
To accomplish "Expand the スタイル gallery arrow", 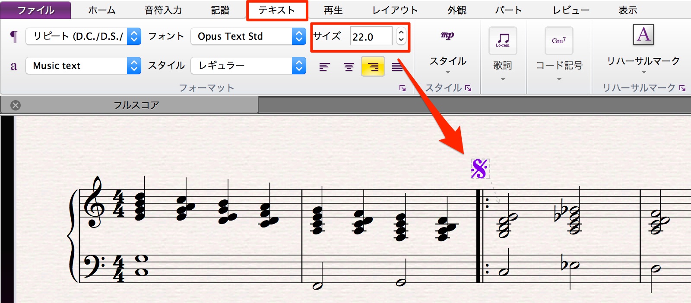I will click(x=448, y=73).
